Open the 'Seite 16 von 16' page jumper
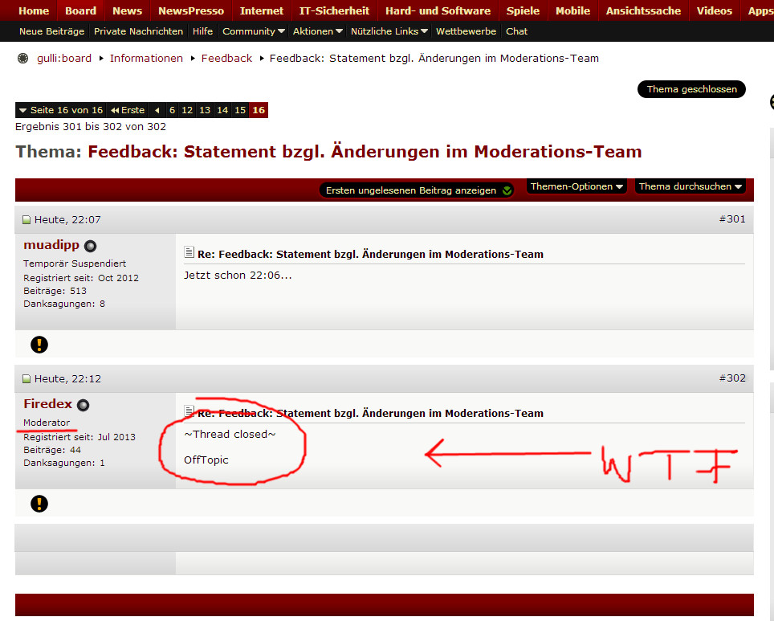The image size is (774, 621). click(60, 110)
